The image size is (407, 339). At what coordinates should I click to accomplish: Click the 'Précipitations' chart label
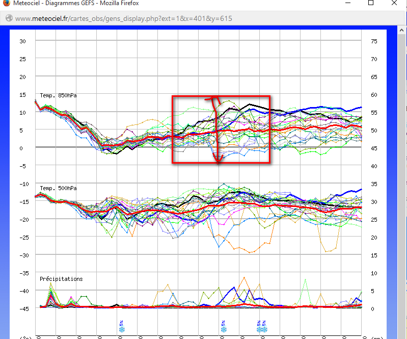click(x=61, y=279)
